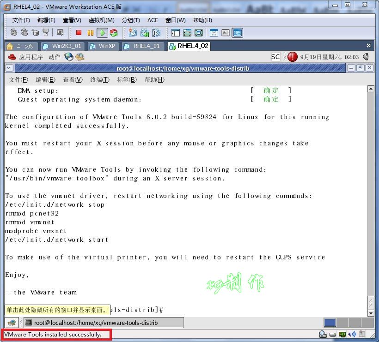Click the second VMware toolbar ACE icon
This screenshot has width=379, height=342.
point(24,32)
